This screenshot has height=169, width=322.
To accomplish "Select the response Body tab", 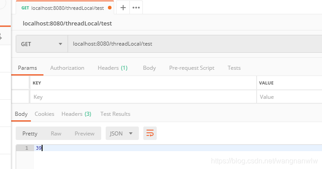I will [21, 114].
